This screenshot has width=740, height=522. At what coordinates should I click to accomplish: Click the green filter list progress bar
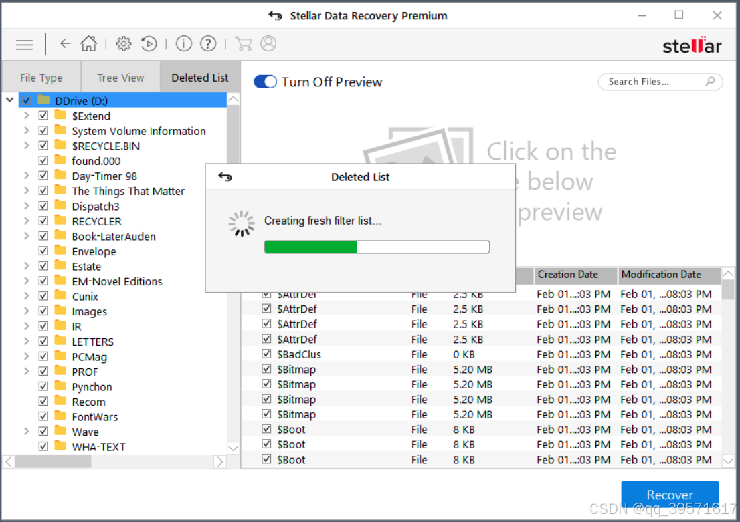[x=377, y=247]
